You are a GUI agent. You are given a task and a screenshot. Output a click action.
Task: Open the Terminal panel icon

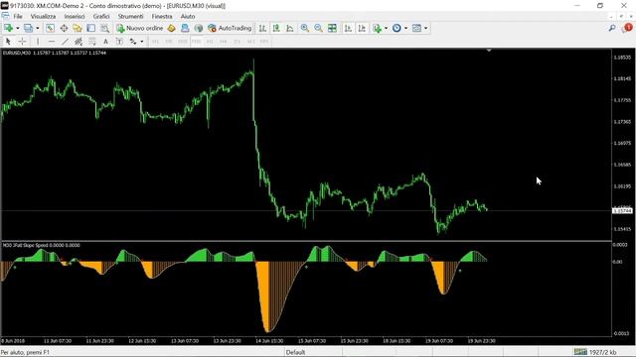(90, 28)
